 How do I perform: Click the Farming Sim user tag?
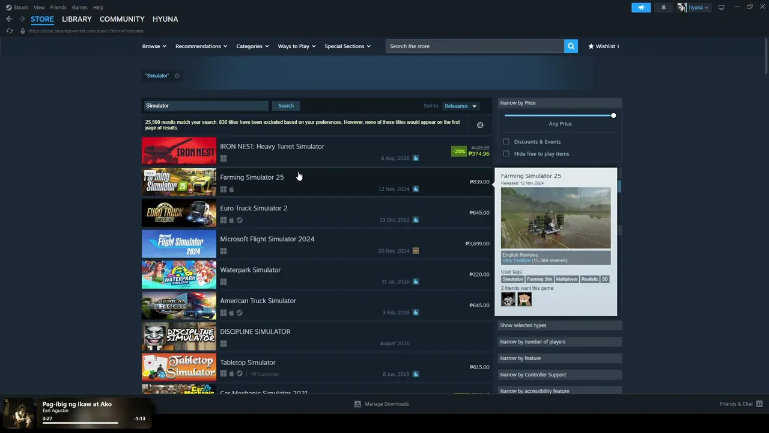point(540,279)
